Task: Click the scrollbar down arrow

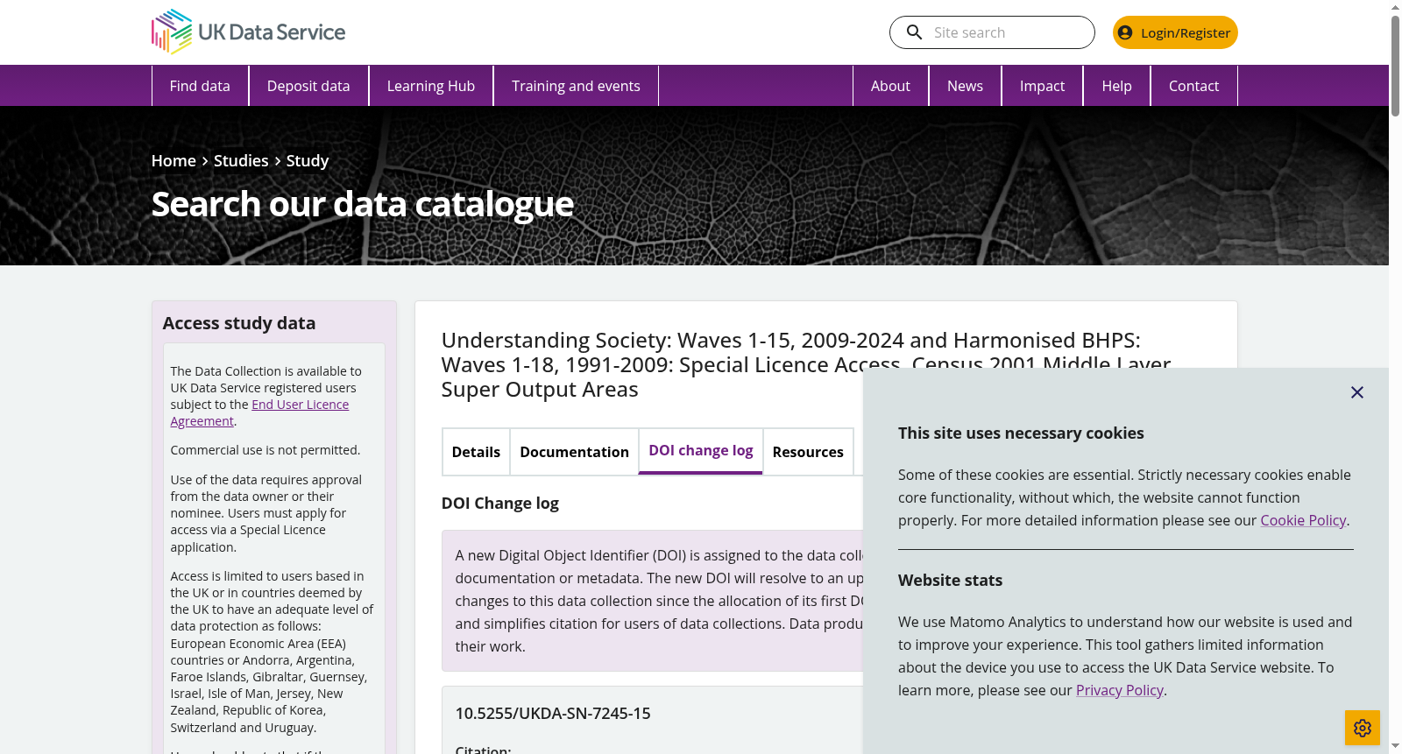Action: 1395,746
